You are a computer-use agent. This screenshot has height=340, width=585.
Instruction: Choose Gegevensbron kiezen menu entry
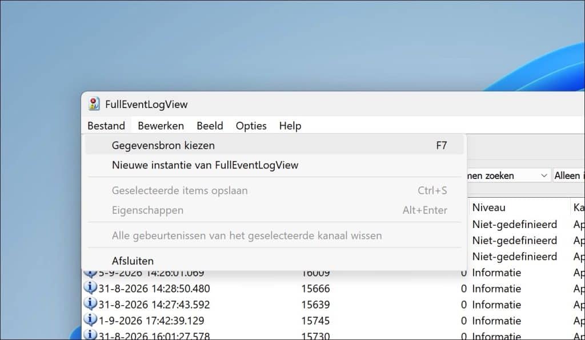tap(274, 146)
